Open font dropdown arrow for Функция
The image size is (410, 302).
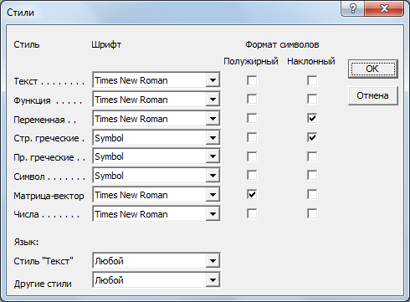coord(213,100)
